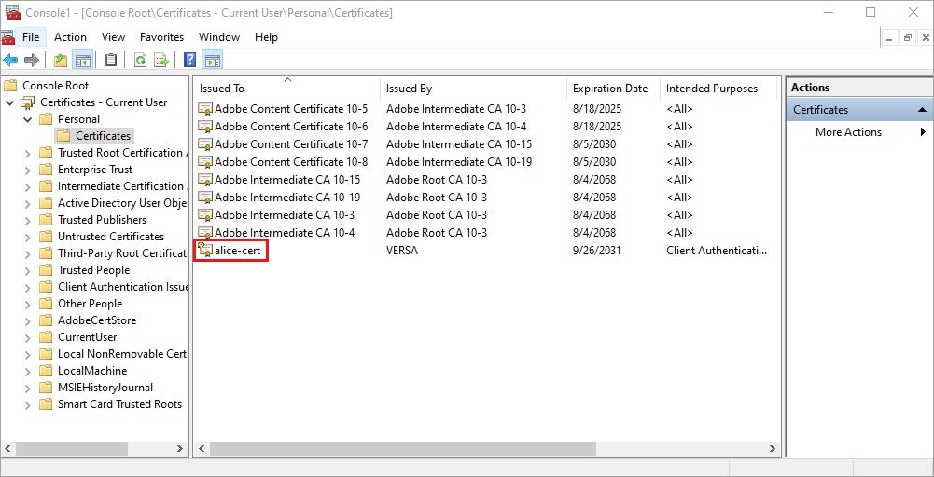934x477 pixels.
Task: Expand the Trusted Root Certification node
Action: point(27,153)
